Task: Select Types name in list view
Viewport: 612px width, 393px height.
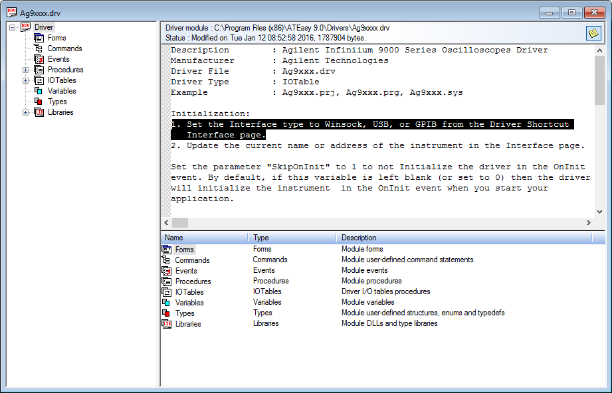Action: click(x=185, y=313)
